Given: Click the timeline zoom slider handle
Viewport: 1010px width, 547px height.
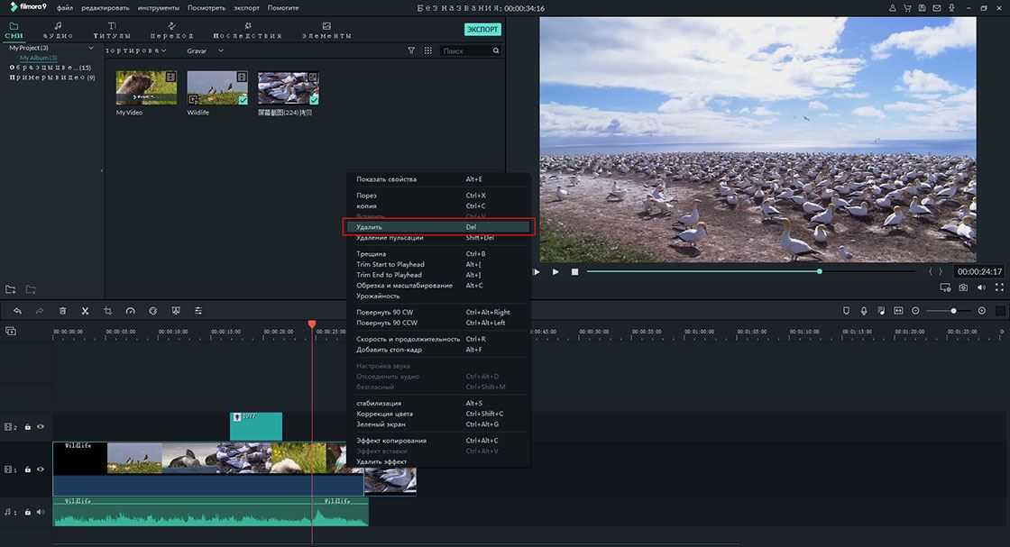Looking at the screenshot, I should click(x=954, y=311).
